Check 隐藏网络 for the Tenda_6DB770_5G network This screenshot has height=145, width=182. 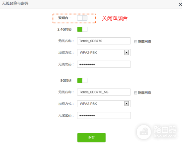click(x=135, y=93)
